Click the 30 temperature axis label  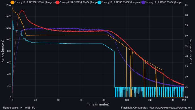point(186,77)
